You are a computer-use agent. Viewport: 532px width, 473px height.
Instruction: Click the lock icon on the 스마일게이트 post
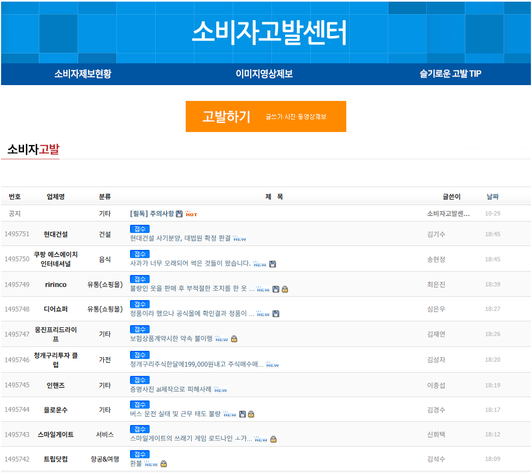[x=274, y=440]
